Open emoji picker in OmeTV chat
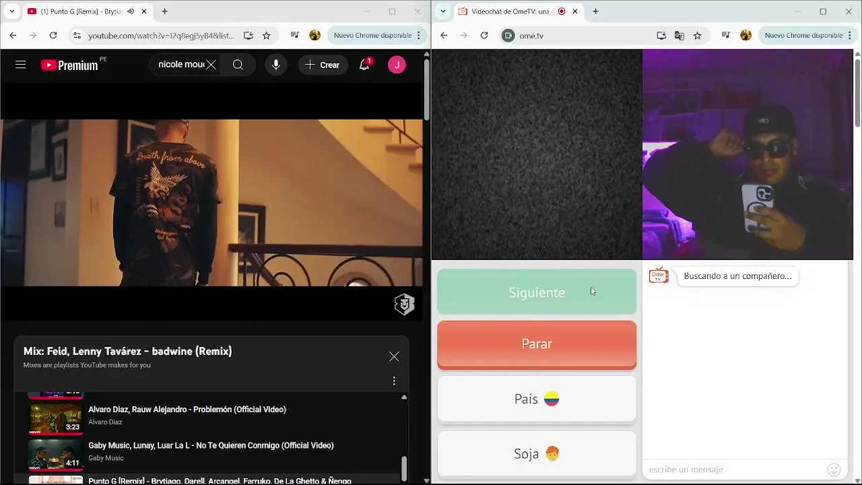The width and height of the screenshot is (862, 485). coord(834,470)
